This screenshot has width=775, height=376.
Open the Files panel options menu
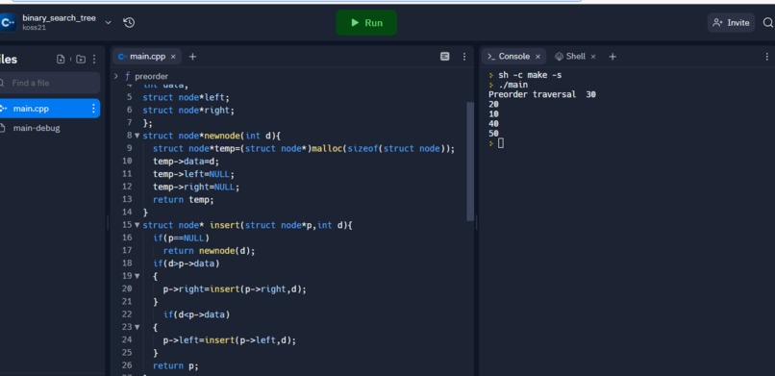(94, 60)
